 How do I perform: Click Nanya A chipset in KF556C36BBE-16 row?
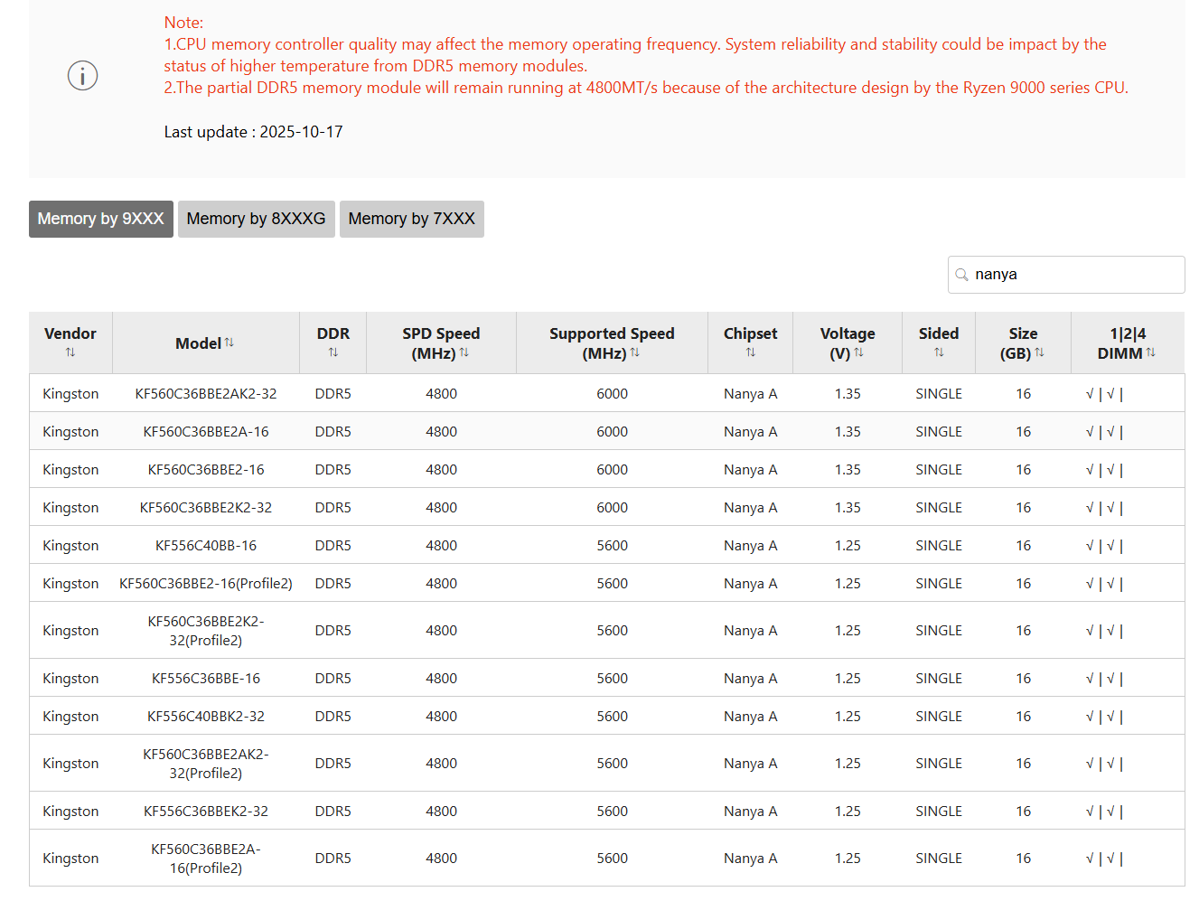point(751,679)
